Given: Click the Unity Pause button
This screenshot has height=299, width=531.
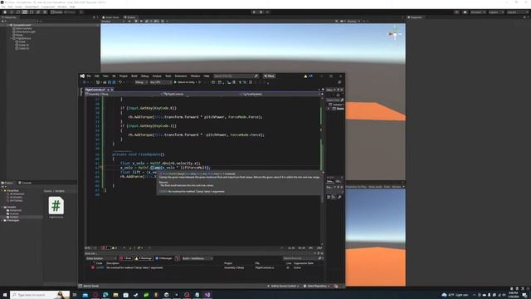Looking at the screenshot, I should point(261,12).
